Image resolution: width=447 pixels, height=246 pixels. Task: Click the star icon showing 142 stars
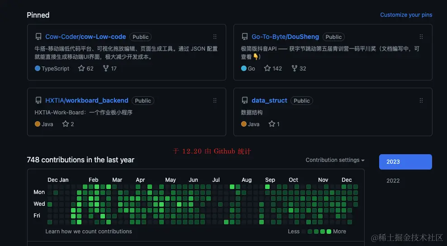[267, 68]
